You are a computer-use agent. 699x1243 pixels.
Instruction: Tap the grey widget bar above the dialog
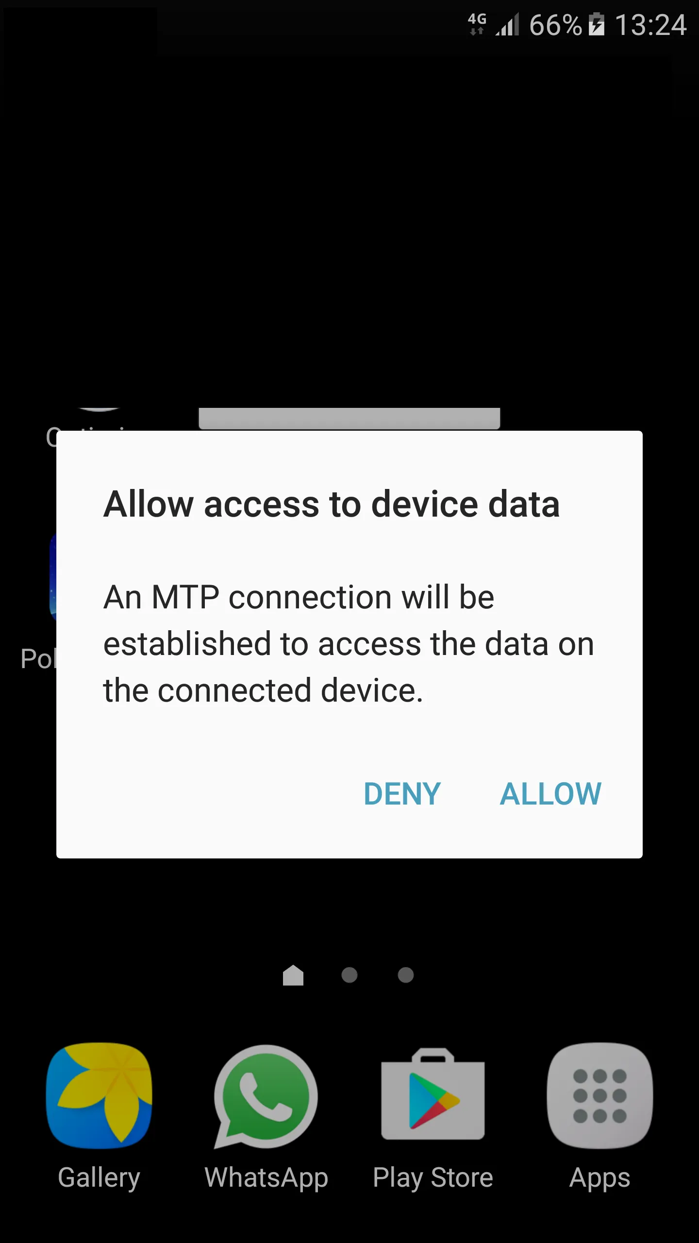(x=349, y=419)
